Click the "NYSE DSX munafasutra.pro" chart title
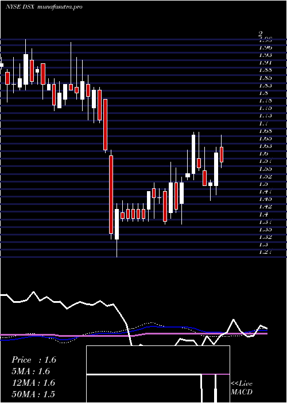This screenshot has width=287, height=403. pos(44,7)
